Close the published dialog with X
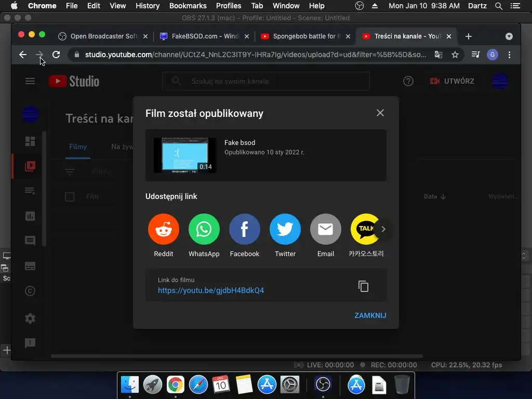This screenshot has height=399, width=532. [380, 113]
